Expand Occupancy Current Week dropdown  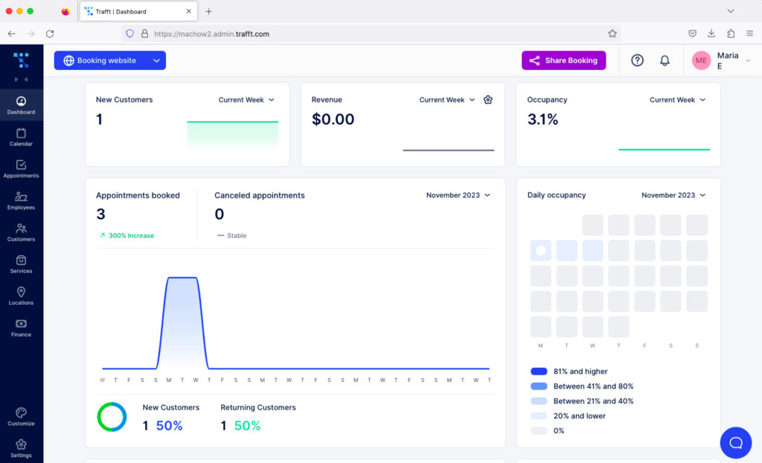[x=677, y=100]
